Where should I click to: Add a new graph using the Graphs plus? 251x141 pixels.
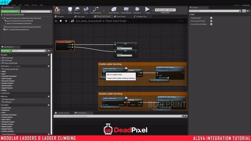click(49, 55)
